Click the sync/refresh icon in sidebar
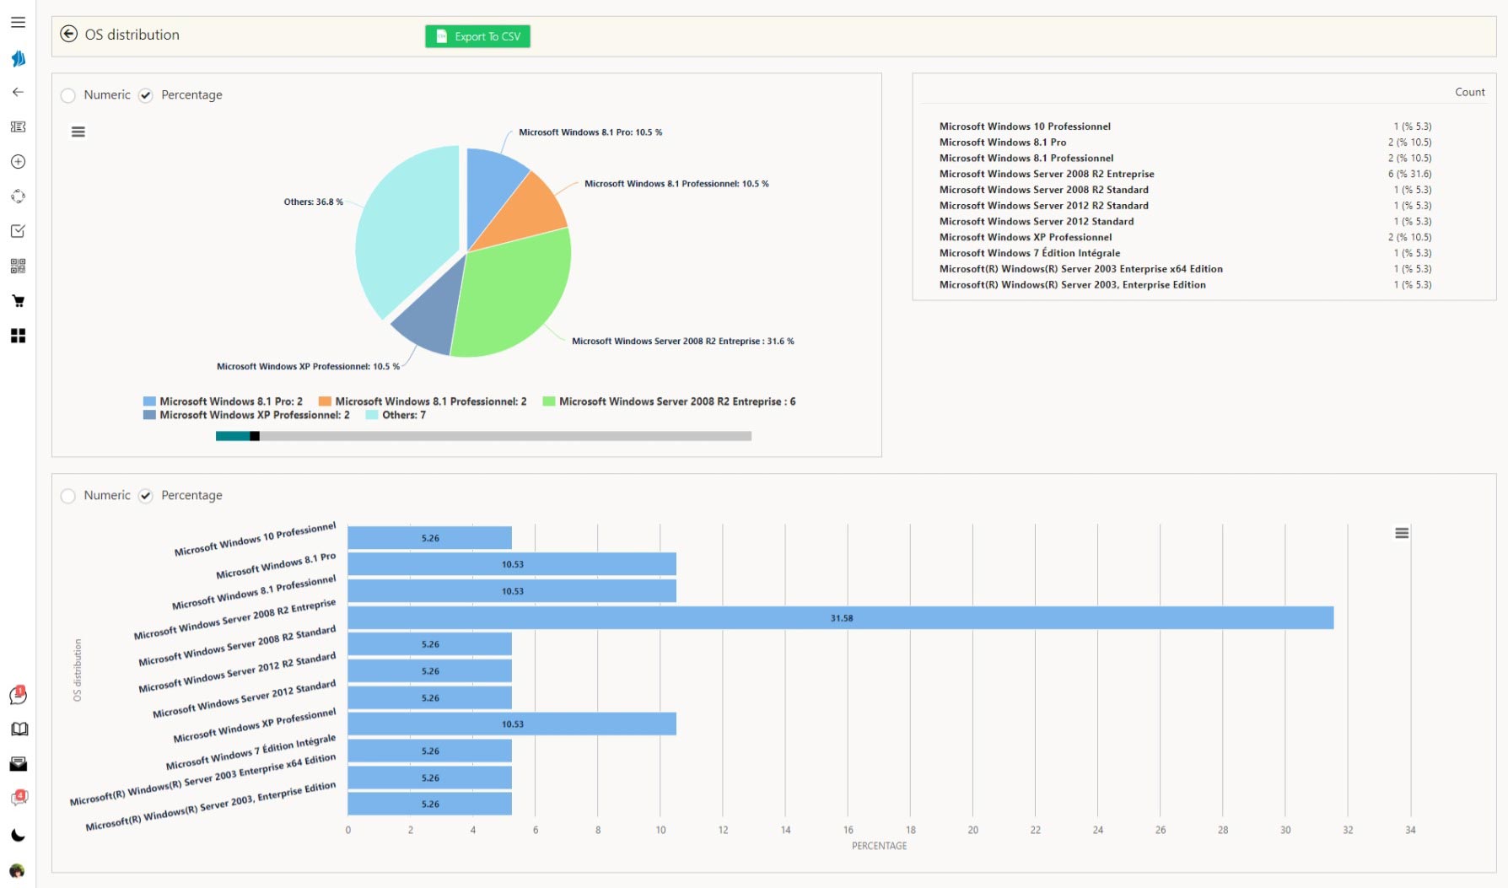Viewport: 1508px width, 888px height. click(18, 196)
